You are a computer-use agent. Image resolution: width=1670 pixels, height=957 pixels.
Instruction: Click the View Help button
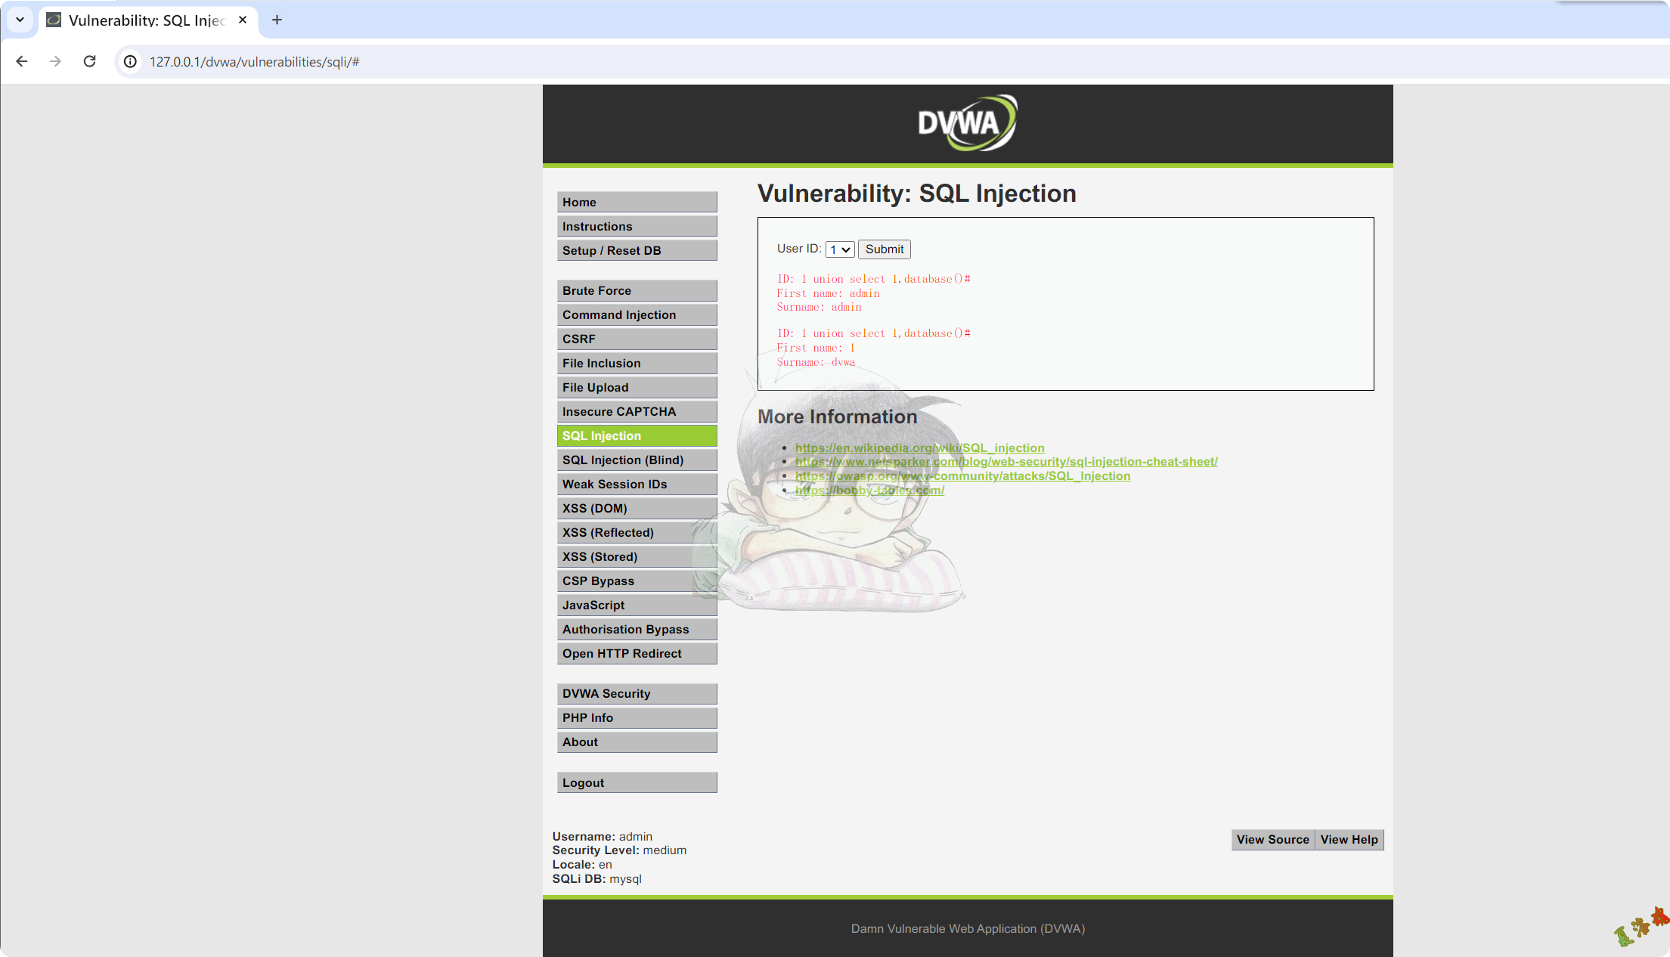tap(1349, 839)
